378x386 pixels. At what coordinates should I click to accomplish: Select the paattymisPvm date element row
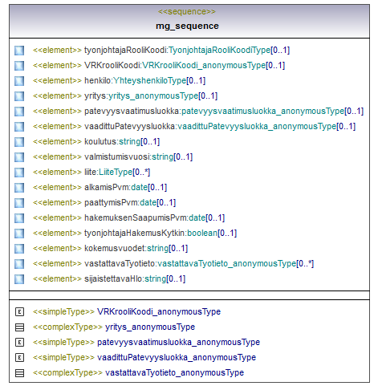pos(104,202)
